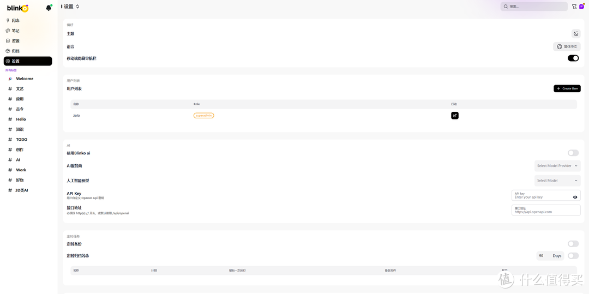Click the 接口地址 input field
Screen dimensions: 589x294
(546, 210)
